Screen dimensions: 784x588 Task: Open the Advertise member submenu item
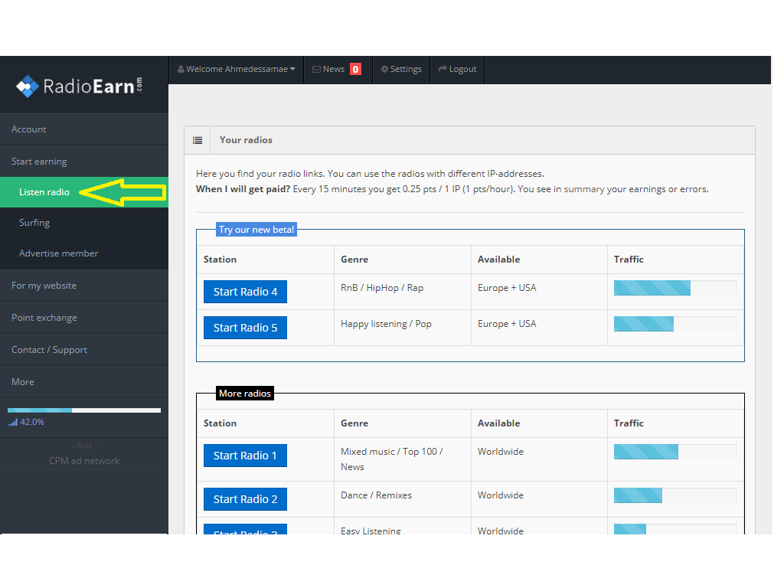(84, 253)
